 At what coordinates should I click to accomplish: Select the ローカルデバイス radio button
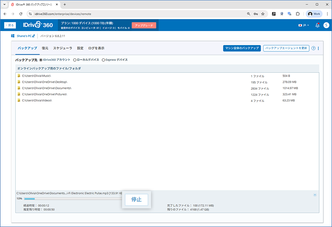click(75, 60)
